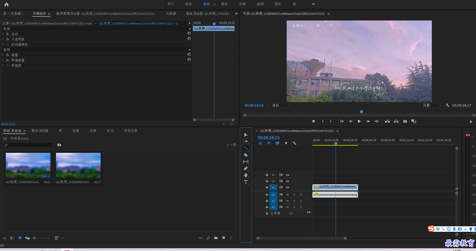Switch project panel to list view
This screenshot has width=476, height=251.
12,238
